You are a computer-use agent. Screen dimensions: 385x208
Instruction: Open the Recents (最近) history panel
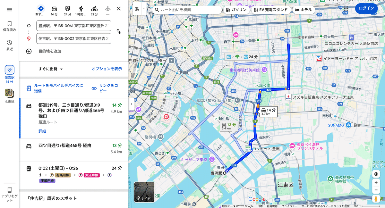coord(9,46)
